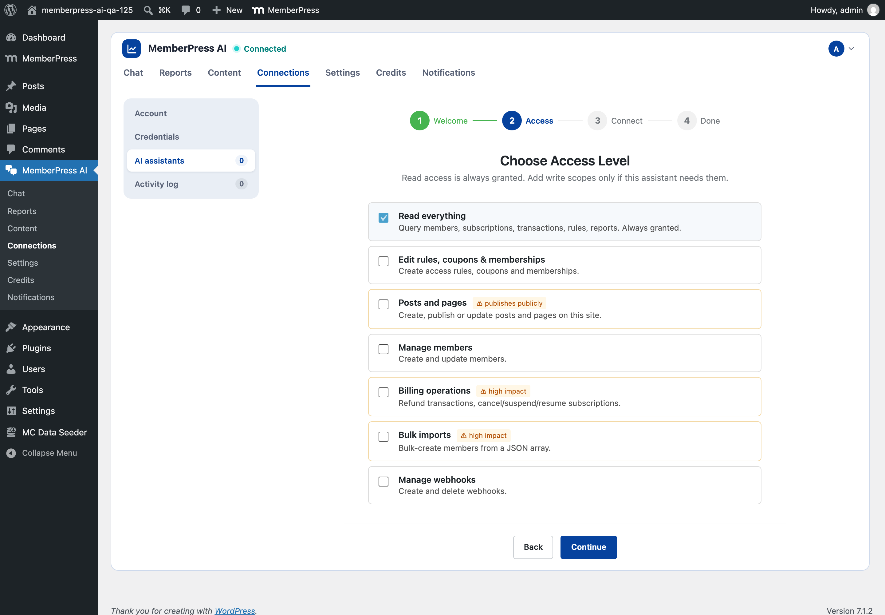Click the Continue button

pyautogui.click(x=588, y=547)
